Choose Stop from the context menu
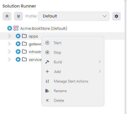 coord(73,52)
